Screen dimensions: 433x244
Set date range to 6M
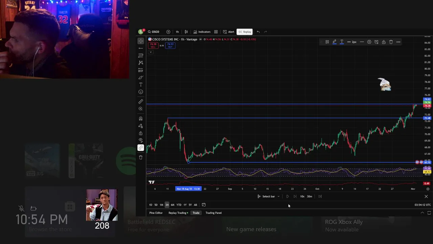tap(173, 205)
